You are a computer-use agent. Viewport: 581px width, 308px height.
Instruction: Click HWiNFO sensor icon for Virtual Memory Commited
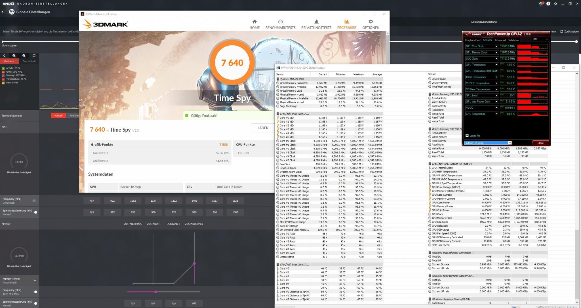(278, 83)
